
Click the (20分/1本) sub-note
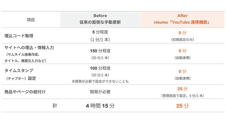click(100, 75)
